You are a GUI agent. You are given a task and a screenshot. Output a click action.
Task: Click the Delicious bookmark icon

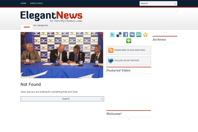(x=119, y=34)
